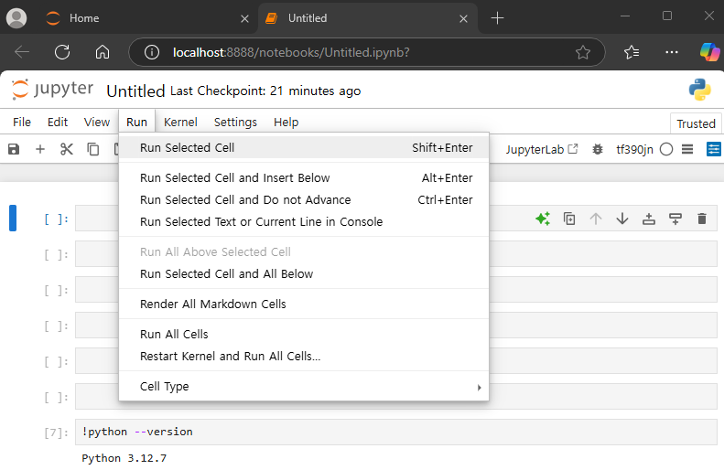Open the Edit menu
The height and width of the screenshot is (470, 724).
58,123
